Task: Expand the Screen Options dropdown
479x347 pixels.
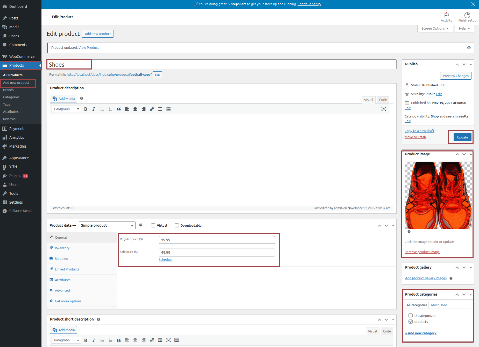Action: point(435,29)
